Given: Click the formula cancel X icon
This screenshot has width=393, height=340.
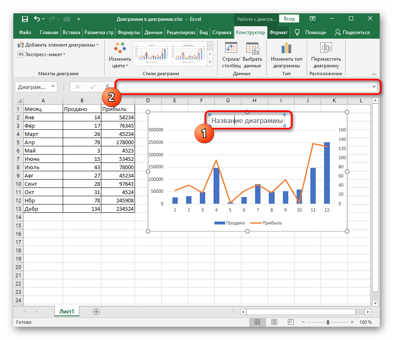Looking at the screenshot, I should 77,87.
